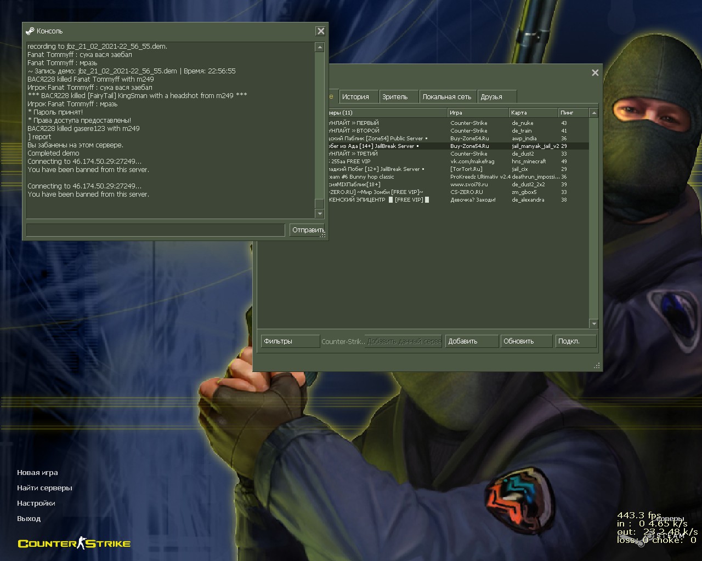Click the console line '* Пароль принят!'
The width and height of the screenshot is (702, 561).
55,112
